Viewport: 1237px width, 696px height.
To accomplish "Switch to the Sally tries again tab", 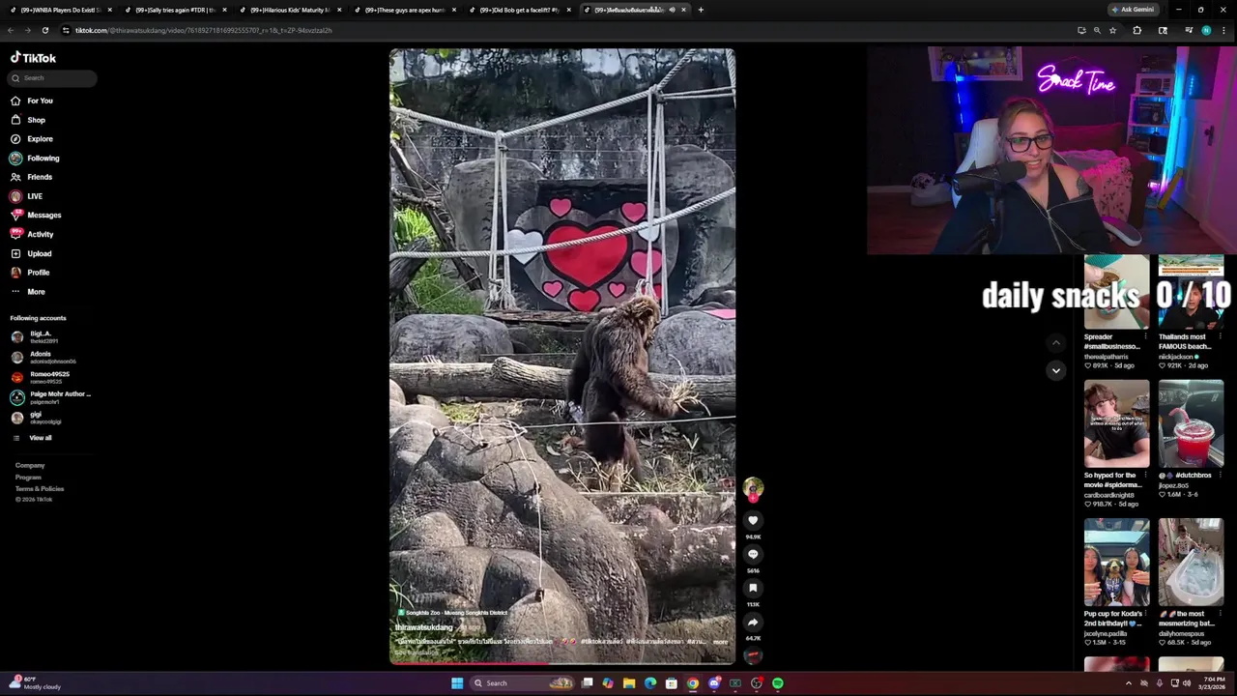I will tap(175, 10).
